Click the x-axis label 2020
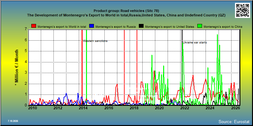 tap(159, 108)
